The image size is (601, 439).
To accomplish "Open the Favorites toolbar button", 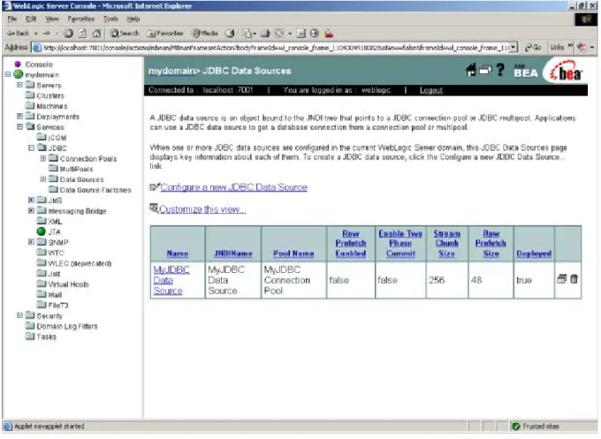I will pos(165,34).
